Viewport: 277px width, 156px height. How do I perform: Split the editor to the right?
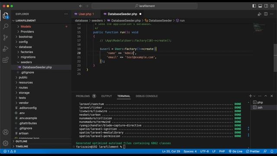click(266, 14)
